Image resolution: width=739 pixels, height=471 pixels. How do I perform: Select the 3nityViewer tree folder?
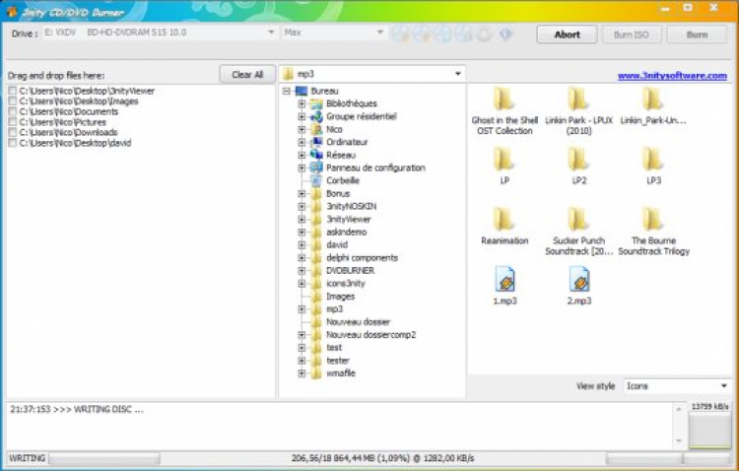348,219
